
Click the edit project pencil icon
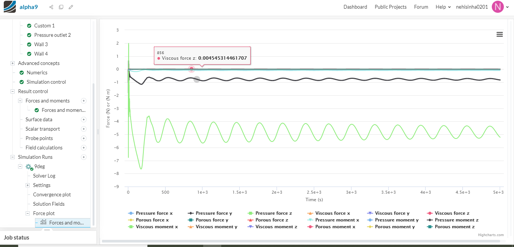71,7
